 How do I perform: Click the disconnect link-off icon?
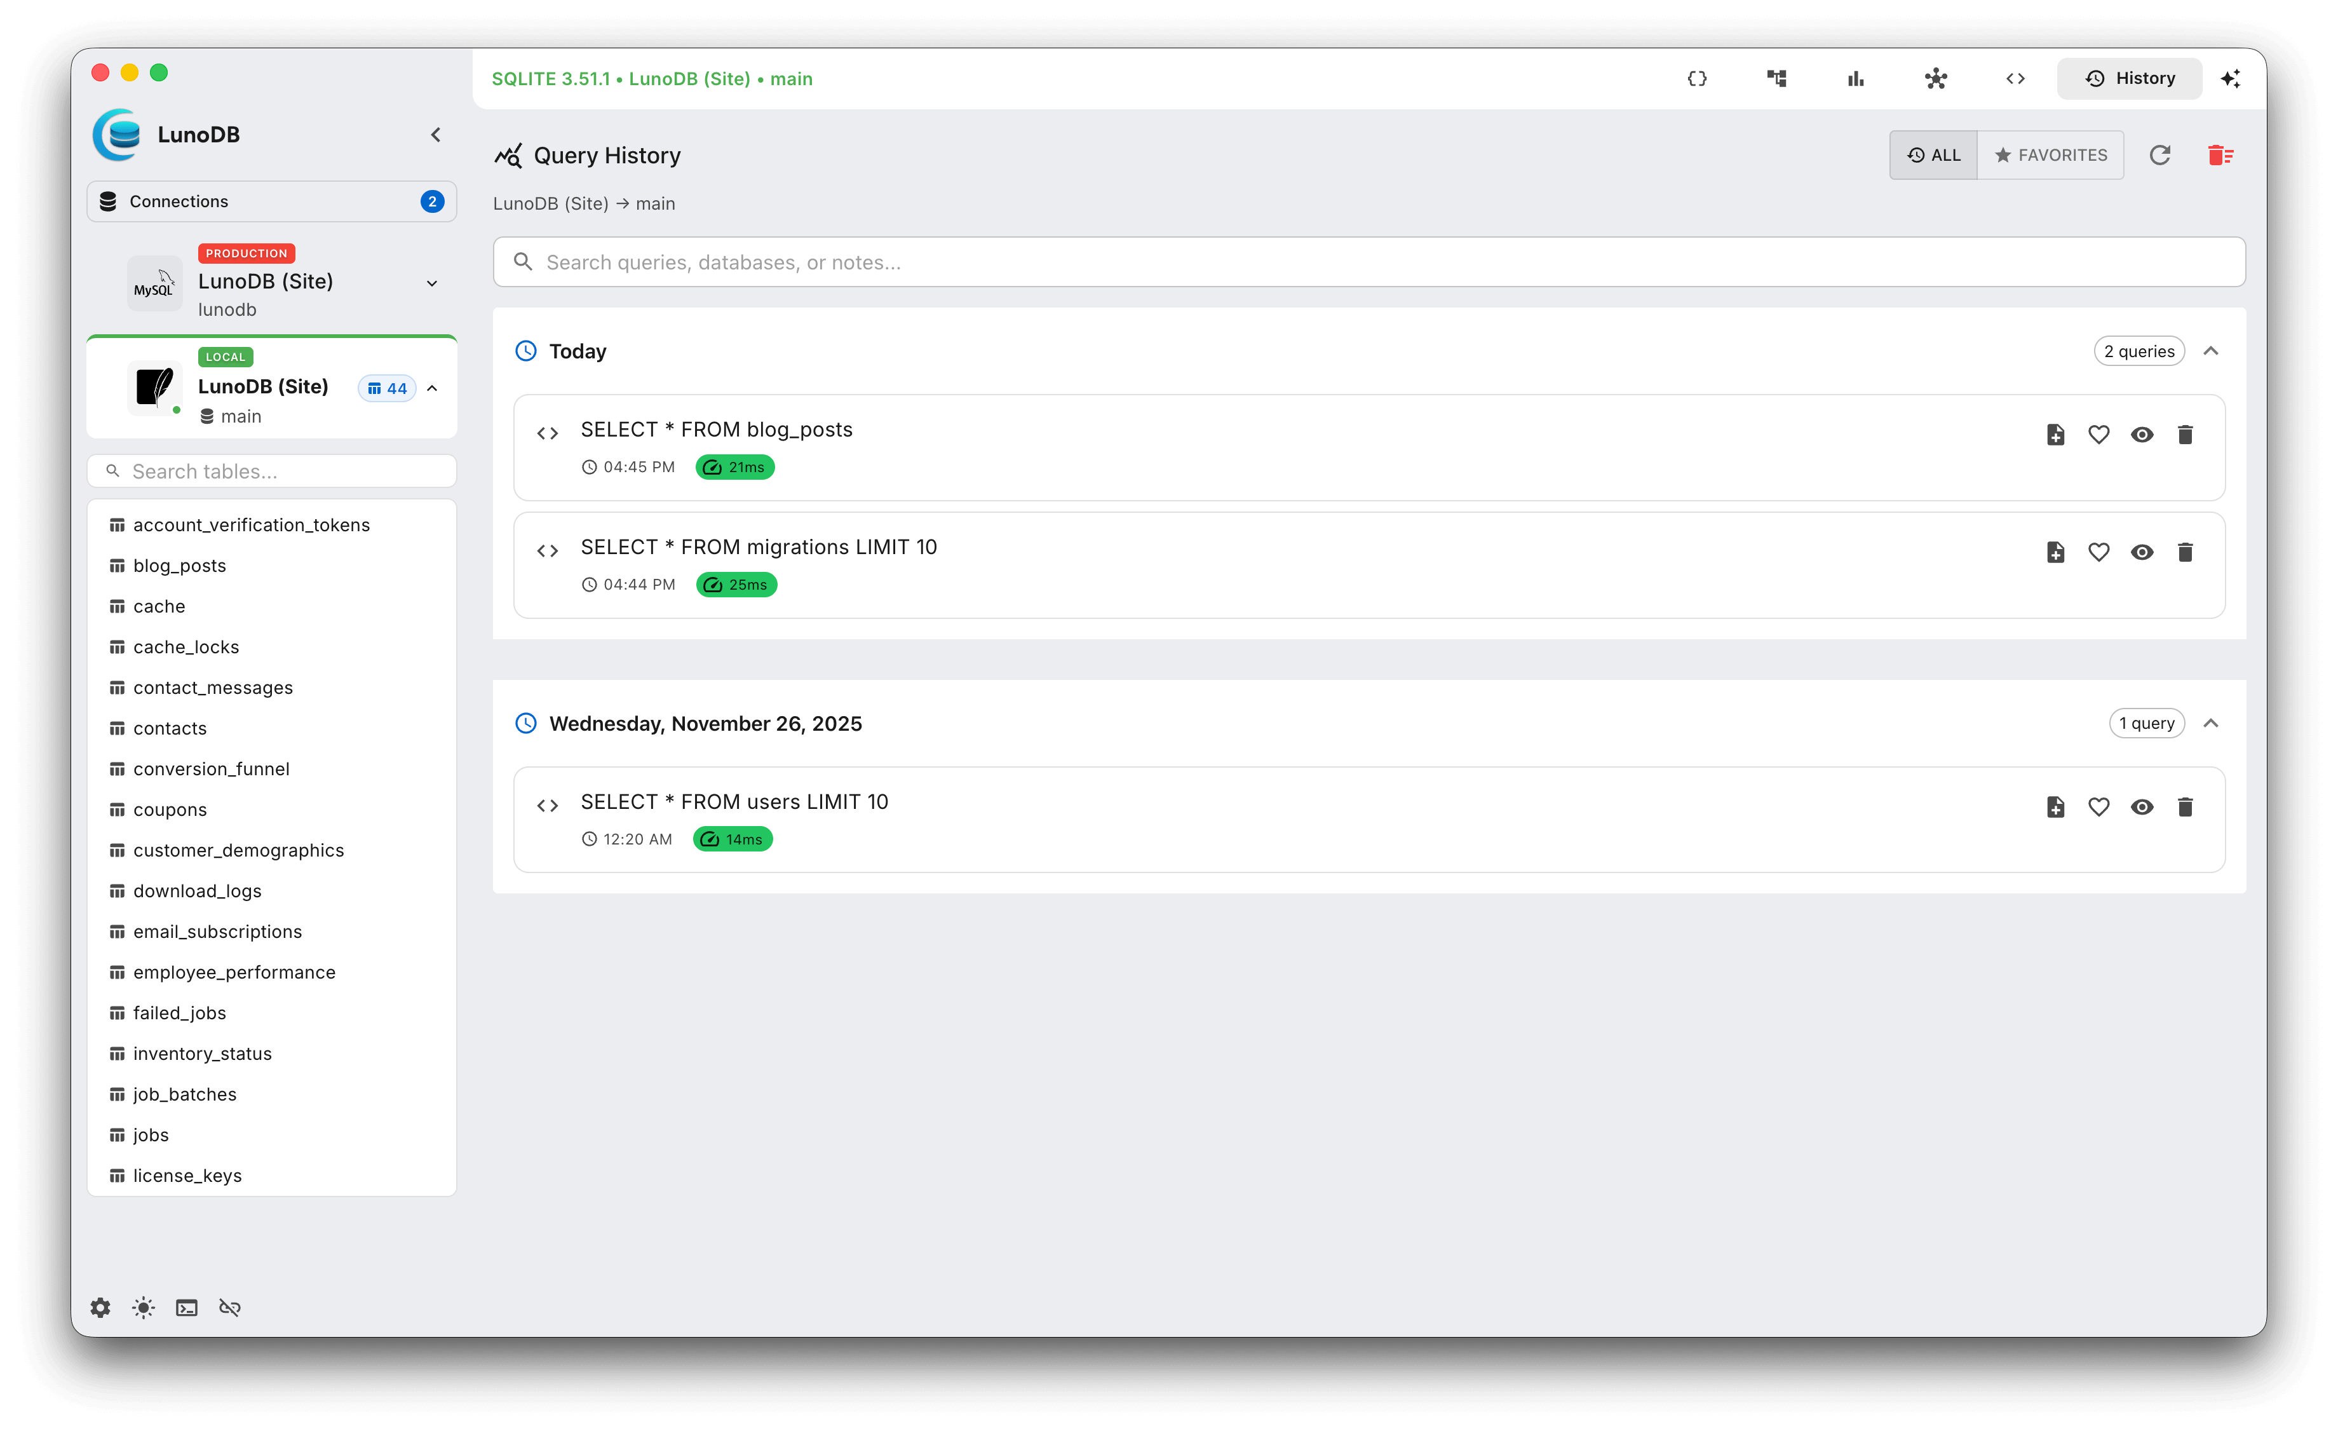[229, 1308]
